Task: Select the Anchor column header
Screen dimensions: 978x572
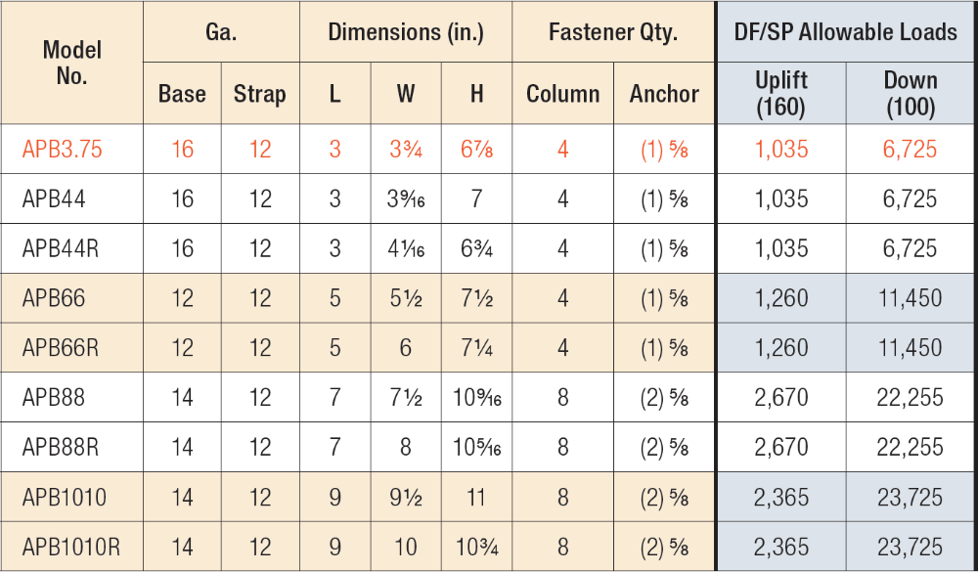Action: 664,95
